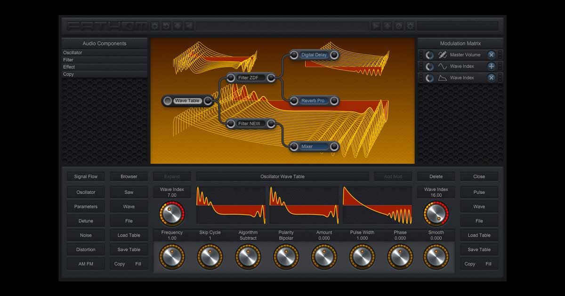The height and width of the screenshot is (296, 565).
Task: Open Oscillator in Audio Components list
Action: [x=105, y=53]
